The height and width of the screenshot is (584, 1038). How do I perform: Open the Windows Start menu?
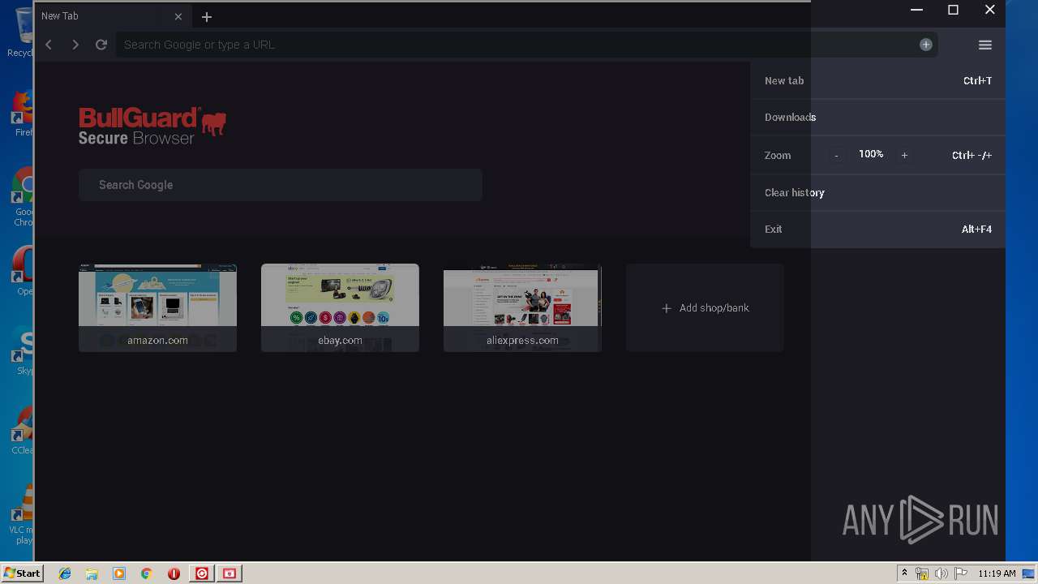click(x=22, y=573)
